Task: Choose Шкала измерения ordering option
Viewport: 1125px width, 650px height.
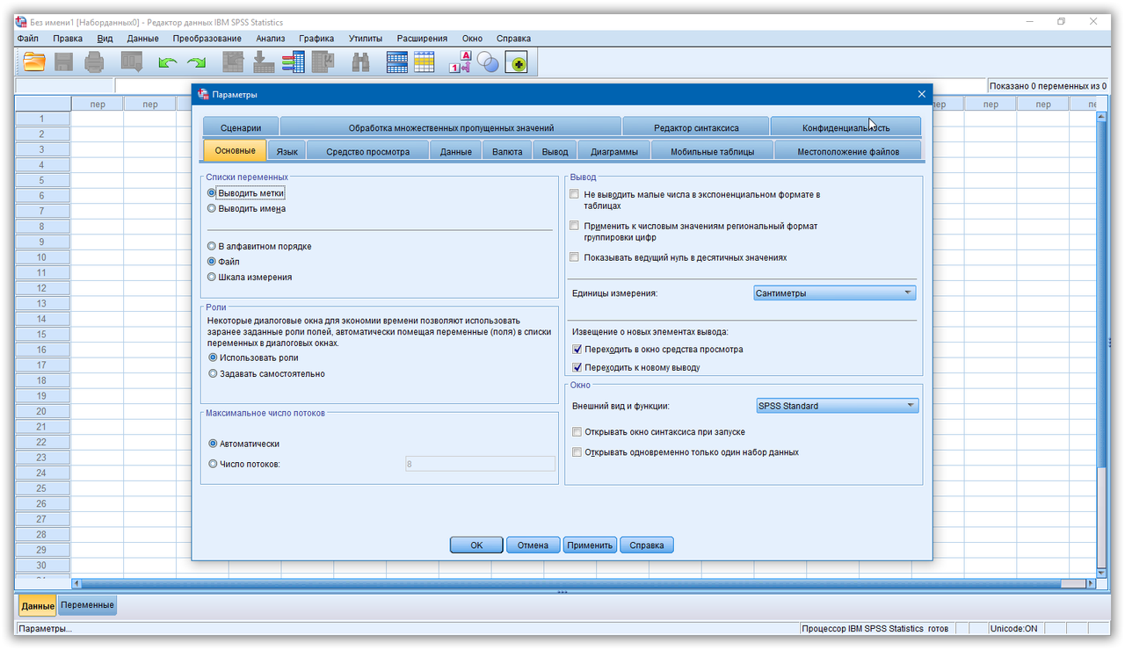Action: point(212,277)
